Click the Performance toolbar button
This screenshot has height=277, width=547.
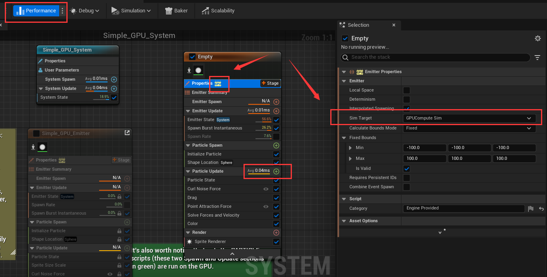coord(36,11)
